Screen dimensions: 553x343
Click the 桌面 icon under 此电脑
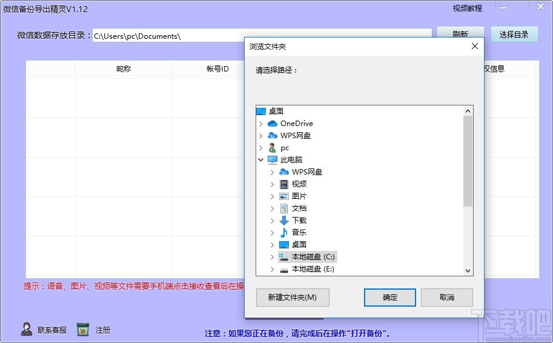(284, 245)
